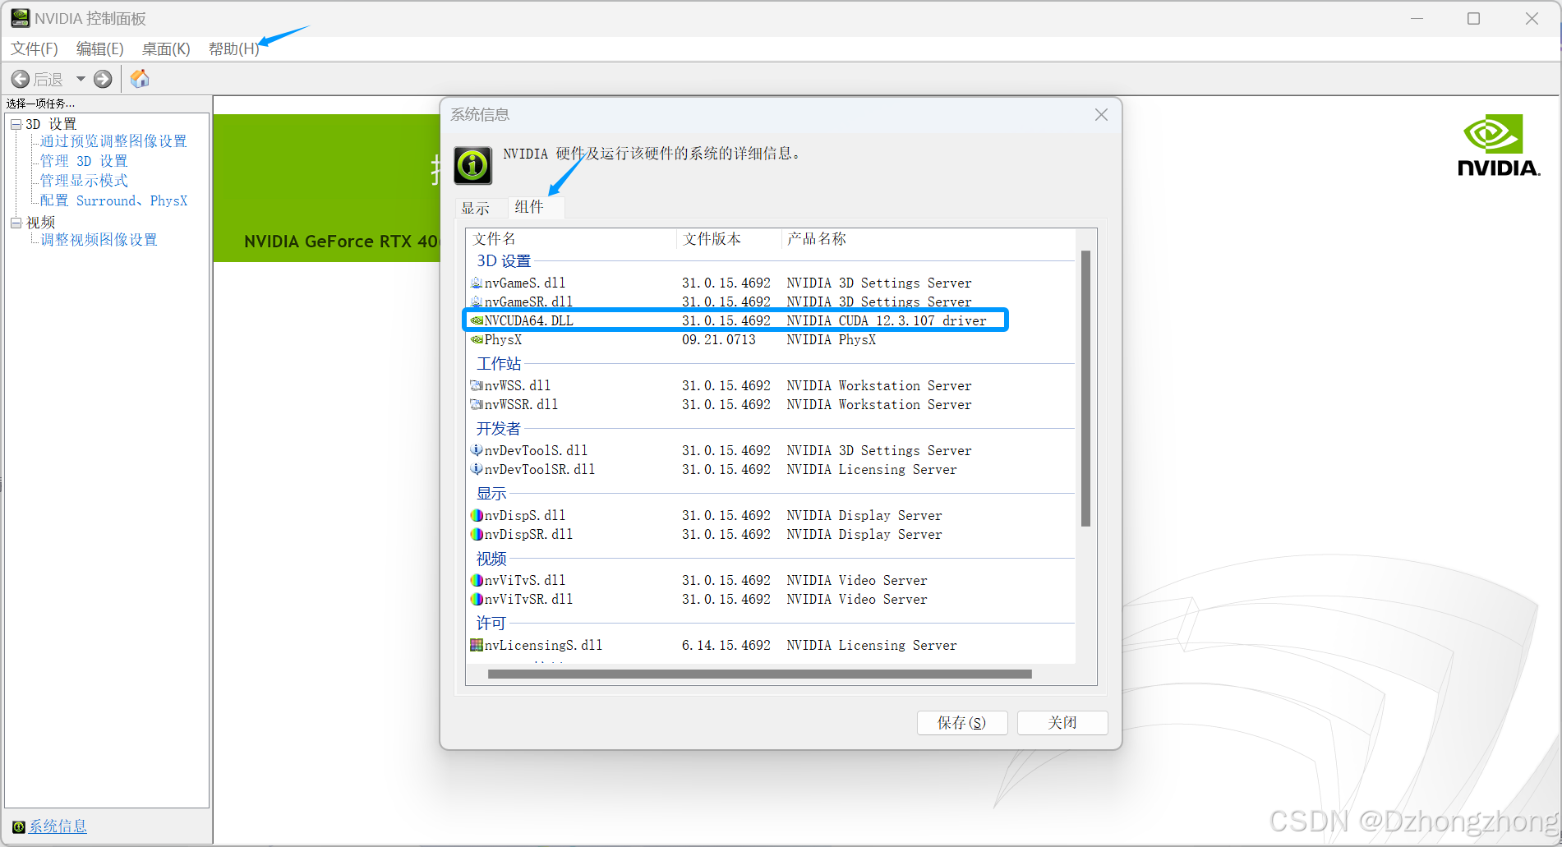
Task: Click the Back arrow toolbar icon
Action: pos(21,79)
